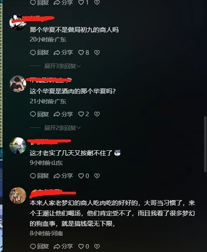This screenshot has height=252, width=207.
Task: Open avatar of 山东 commenter
Action: 18,146
